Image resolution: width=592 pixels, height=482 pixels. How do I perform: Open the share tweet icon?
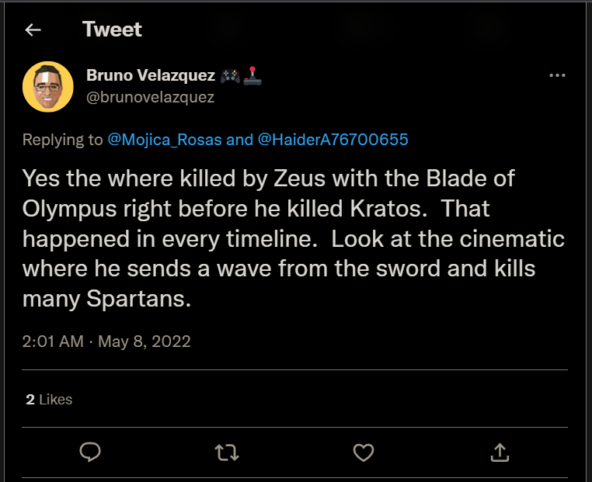500,451
